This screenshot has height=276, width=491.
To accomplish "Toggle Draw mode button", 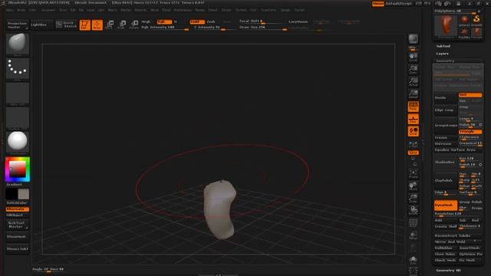I will (x=97, y=25).
